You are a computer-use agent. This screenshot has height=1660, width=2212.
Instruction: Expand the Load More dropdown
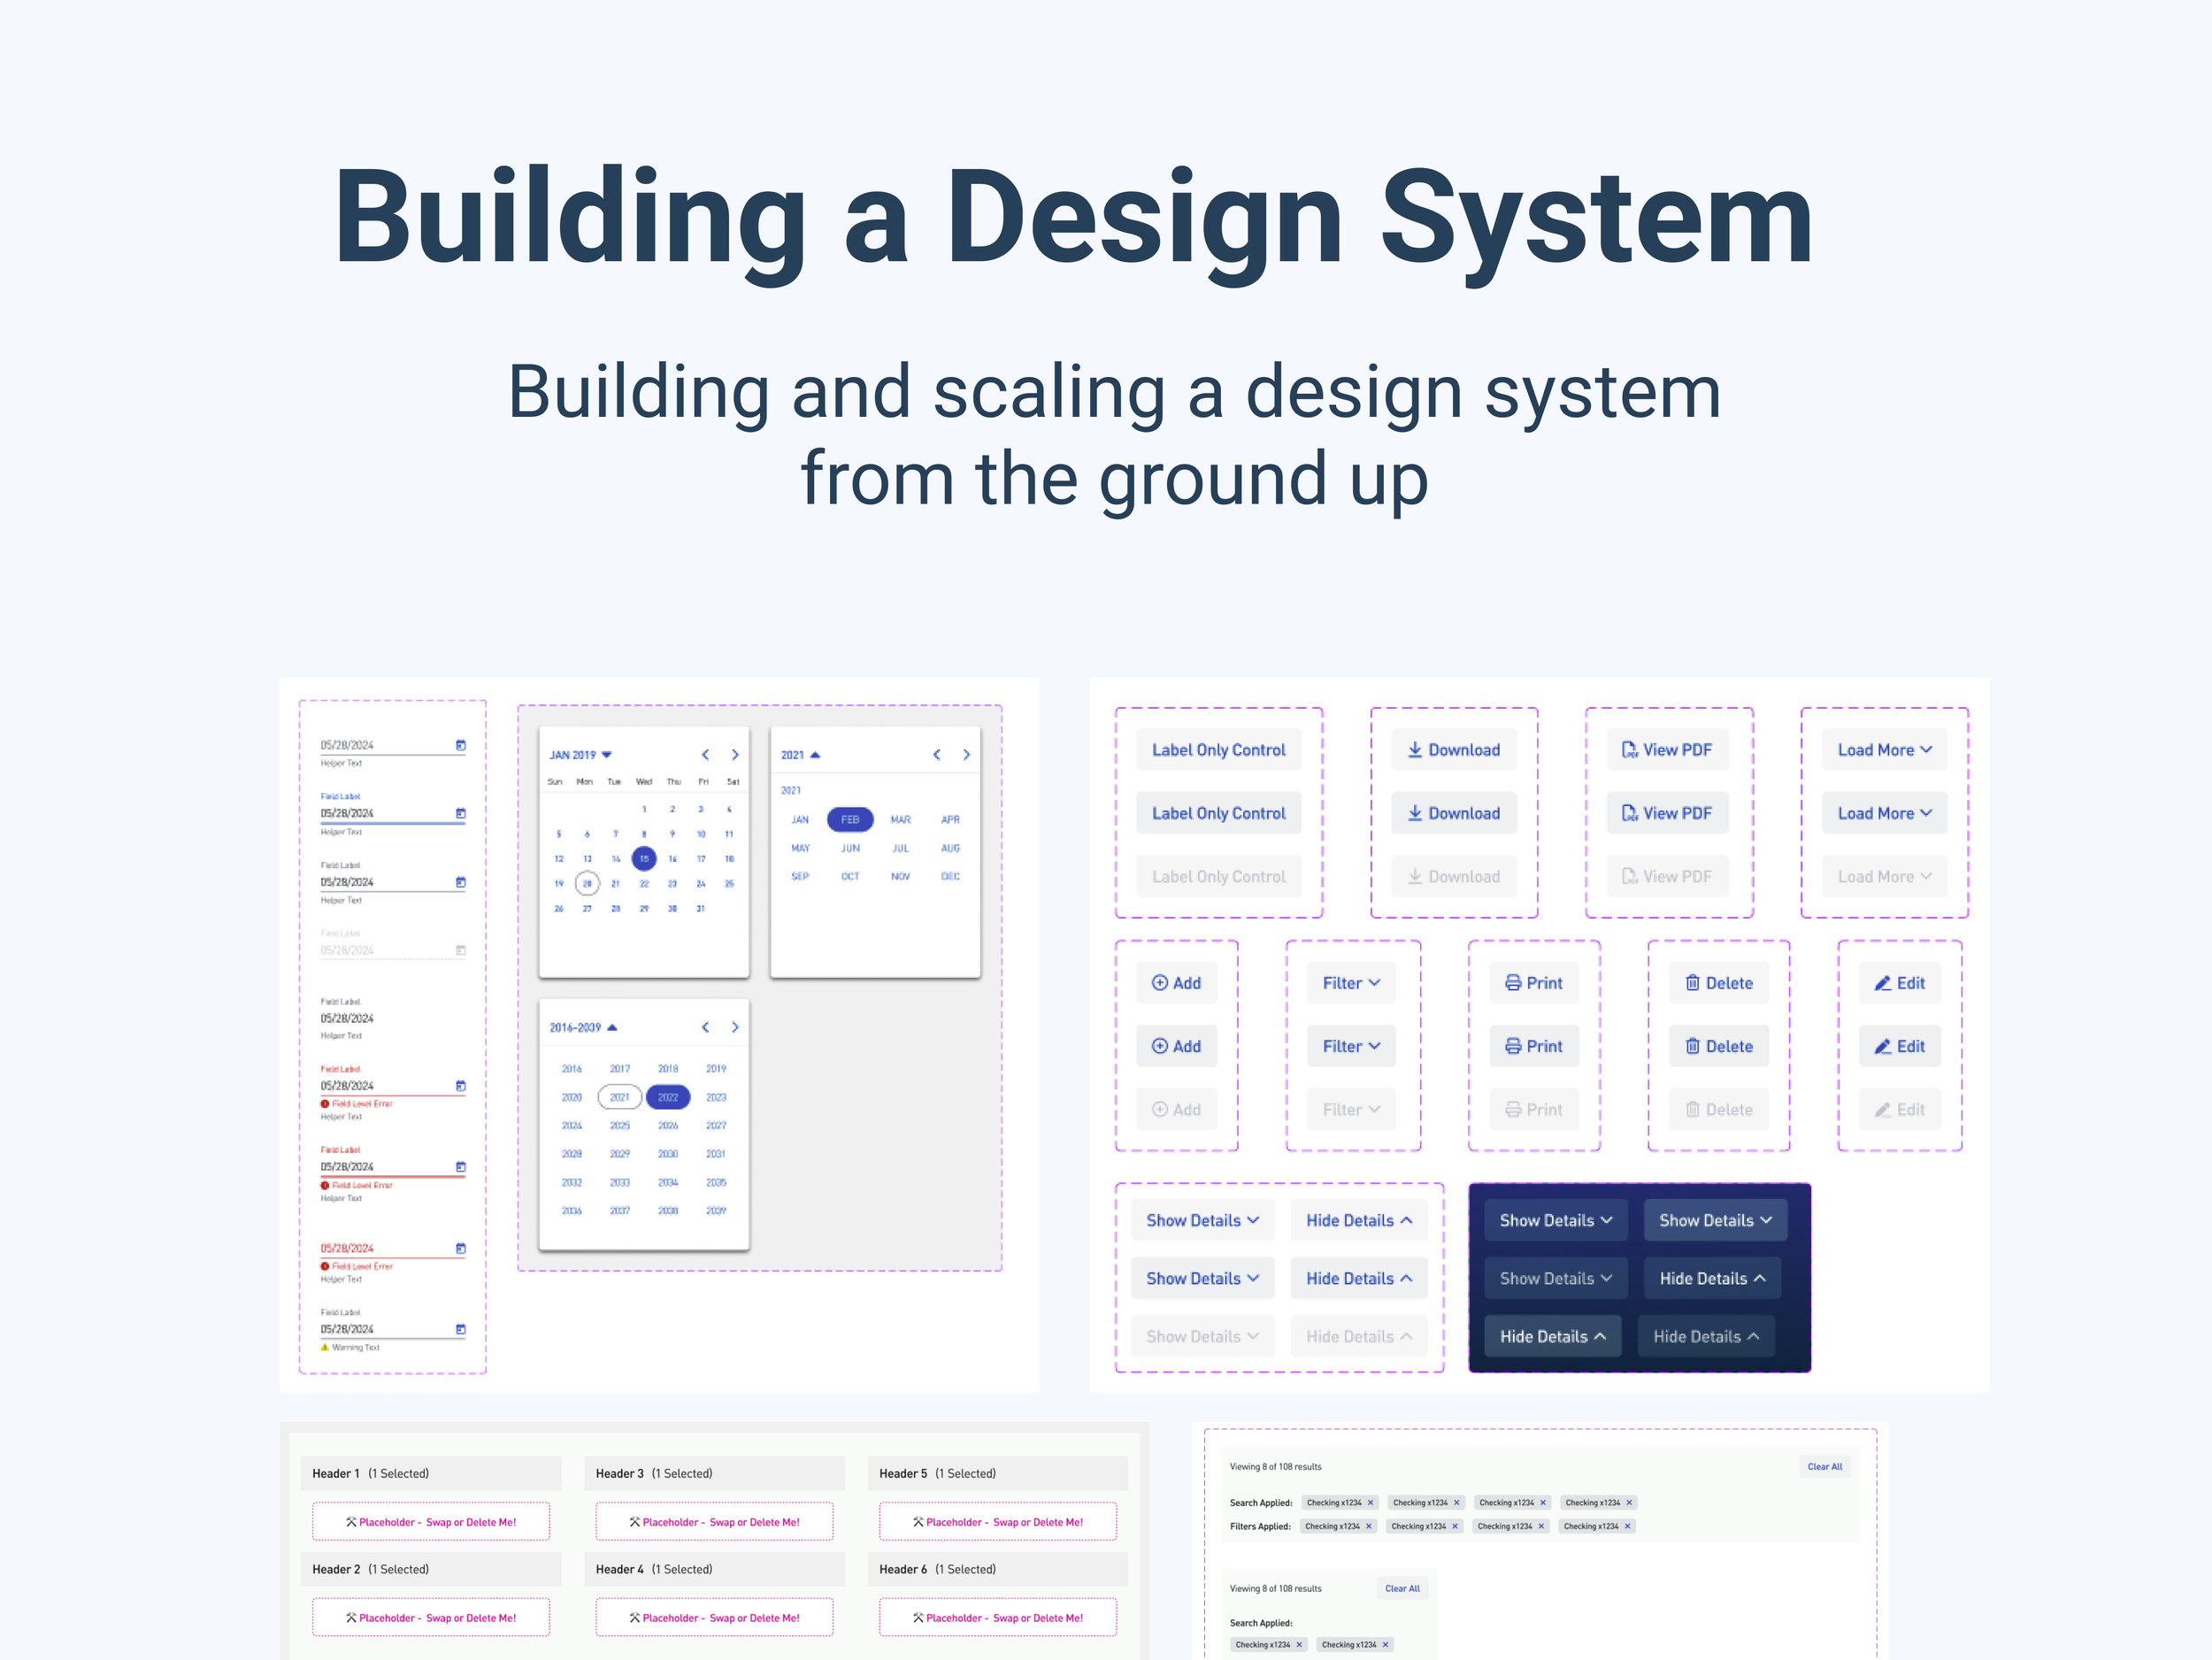click(1883, 749)
